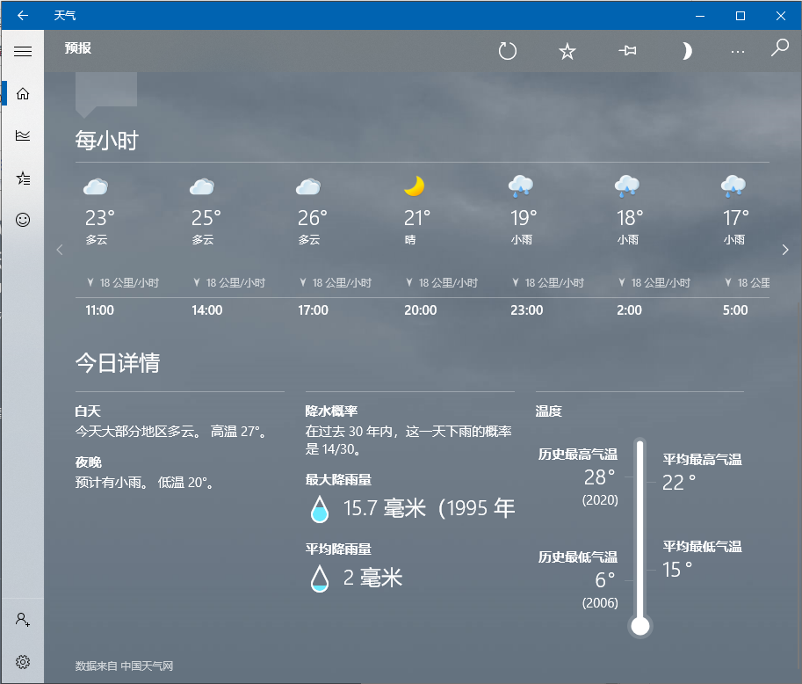Go to the home forecast page

click(x=22, y=93)
